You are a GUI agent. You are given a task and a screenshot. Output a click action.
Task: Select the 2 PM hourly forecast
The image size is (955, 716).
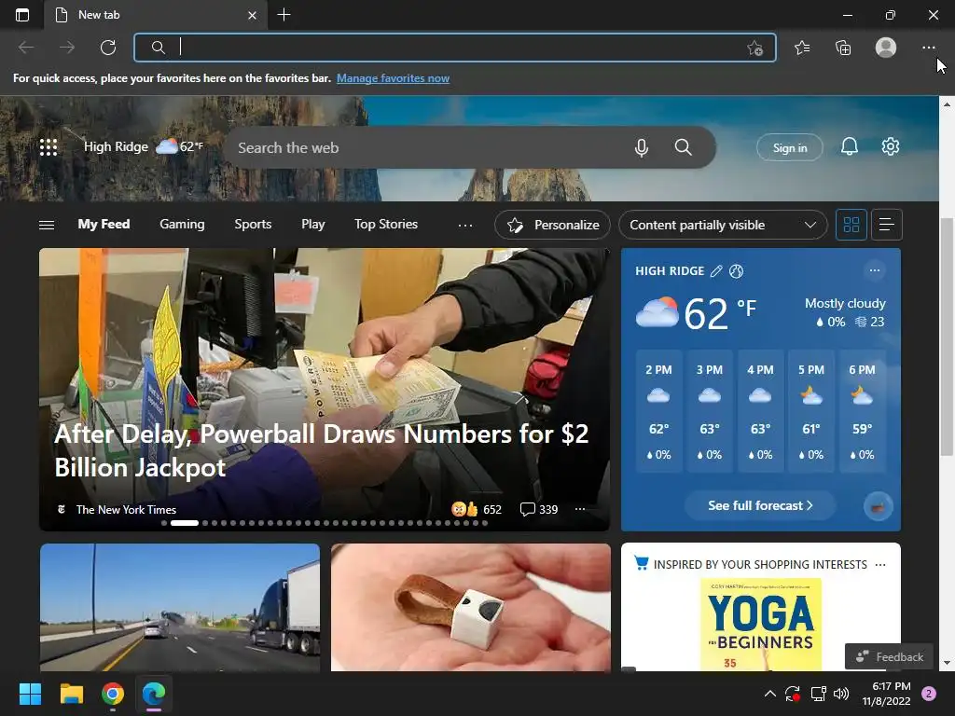point(658,411)
